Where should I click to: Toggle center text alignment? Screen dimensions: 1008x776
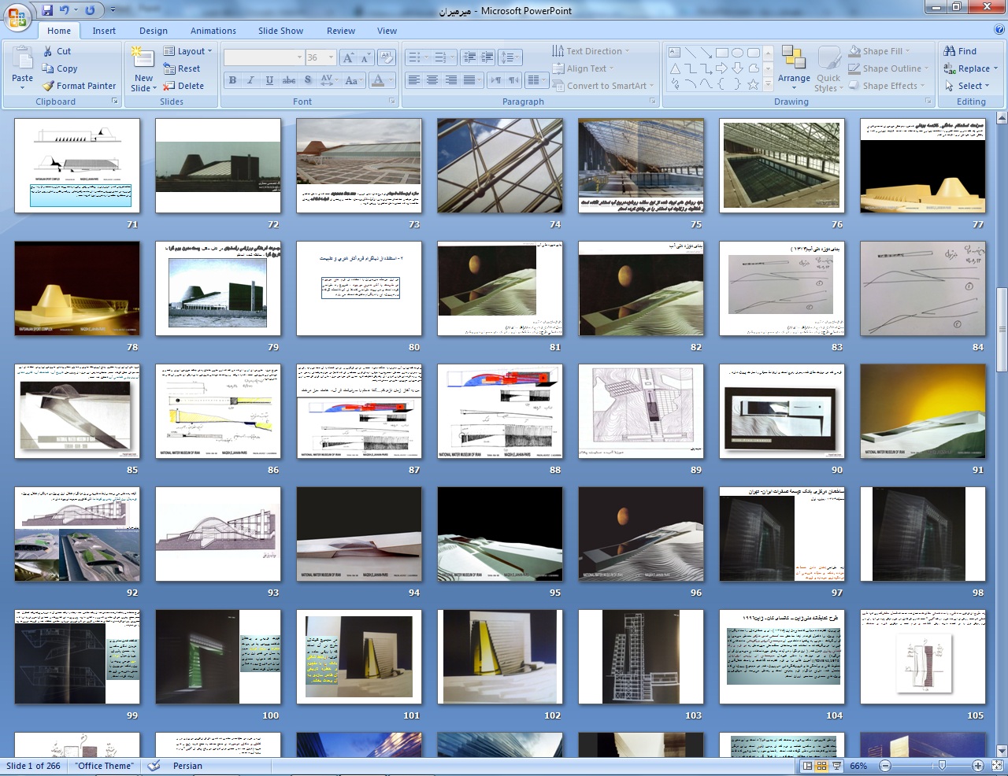click(x=432, y=80)
